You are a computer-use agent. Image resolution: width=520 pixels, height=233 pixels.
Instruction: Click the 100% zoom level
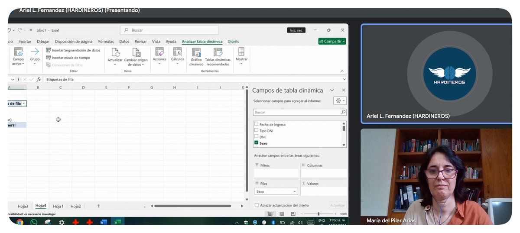[343, 214]
